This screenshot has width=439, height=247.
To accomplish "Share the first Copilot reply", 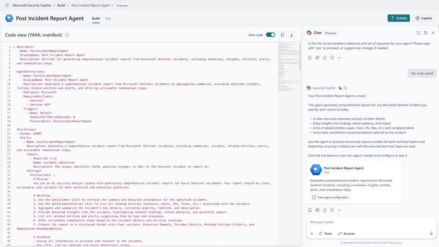I will [x=317, y=58].
